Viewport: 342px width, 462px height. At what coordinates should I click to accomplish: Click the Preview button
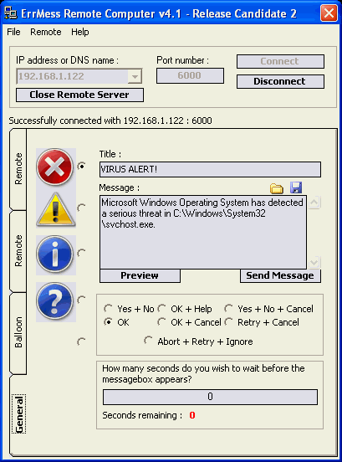click(x=140, y=275)
